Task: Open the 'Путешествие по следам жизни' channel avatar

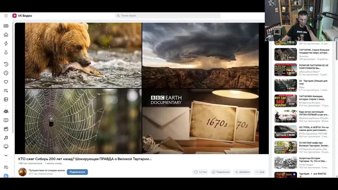Action: pos(22,172)
